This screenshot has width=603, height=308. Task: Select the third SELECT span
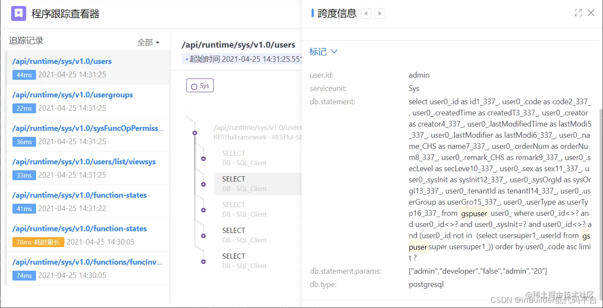[x=245, y=209]
